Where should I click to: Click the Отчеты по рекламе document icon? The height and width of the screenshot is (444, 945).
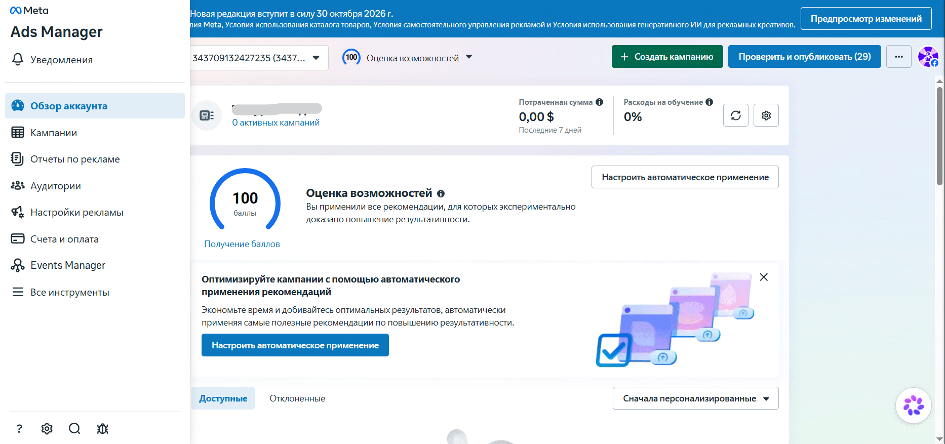18,159
